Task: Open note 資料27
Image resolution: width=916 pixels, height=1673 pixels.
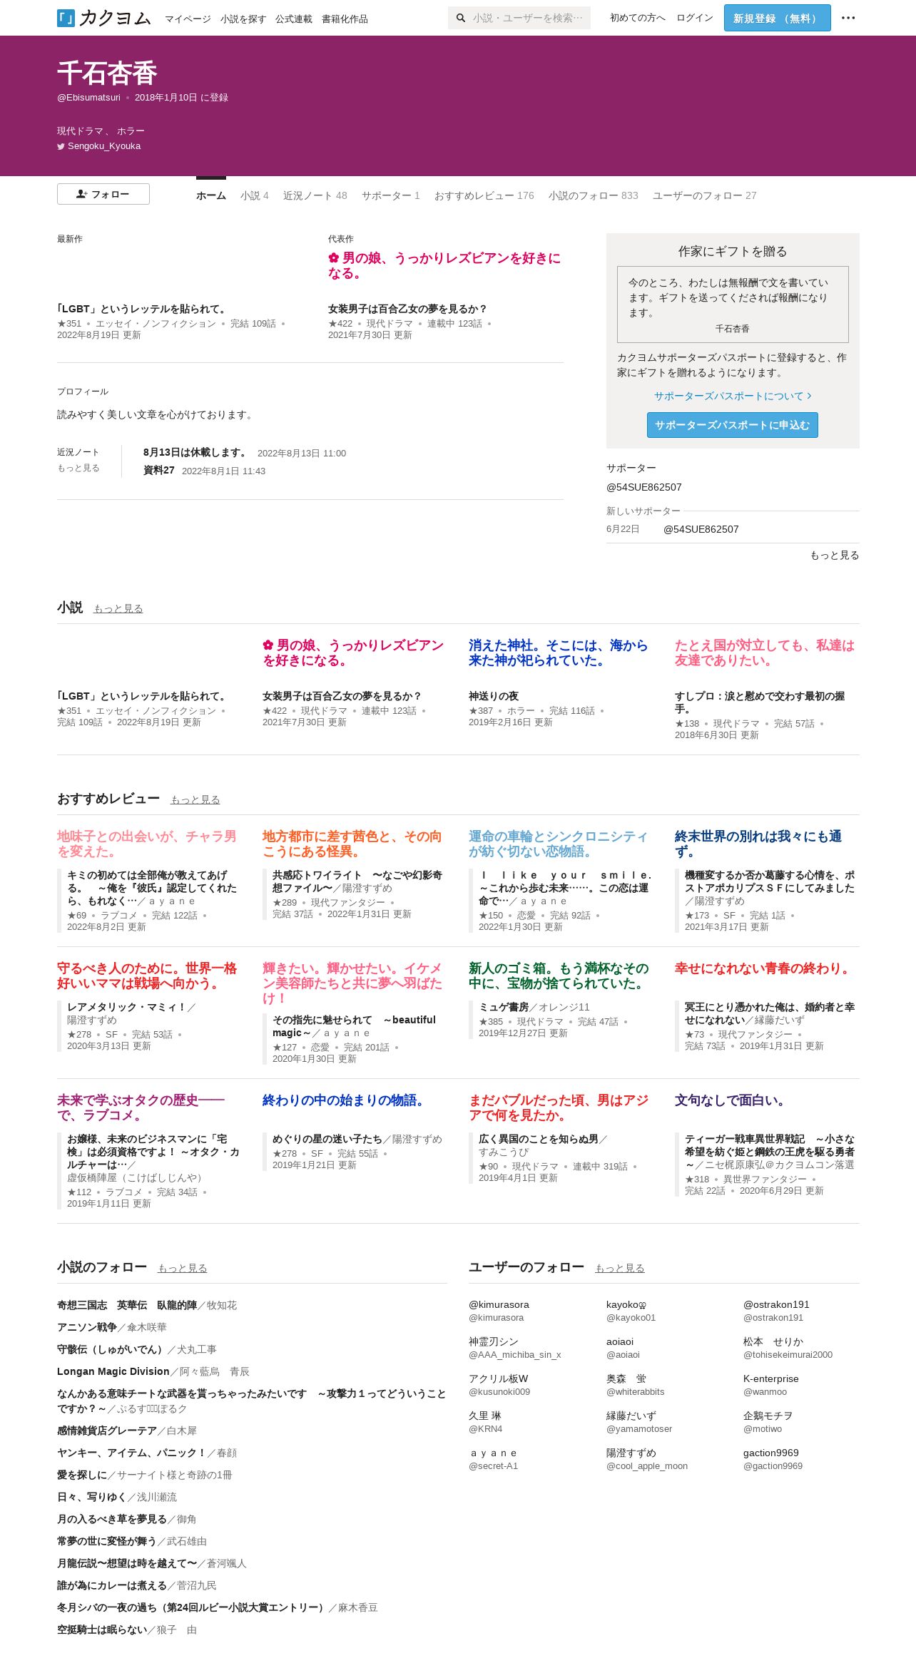Action: pos(159,471)
